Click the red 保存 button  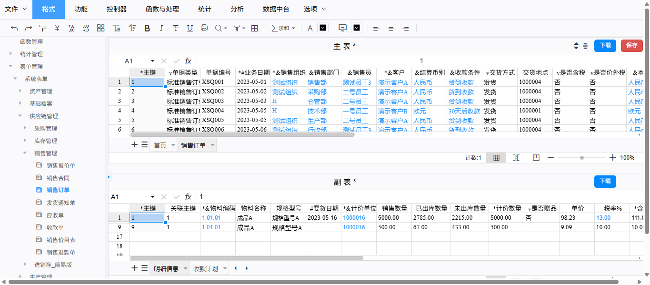point(631,45)
